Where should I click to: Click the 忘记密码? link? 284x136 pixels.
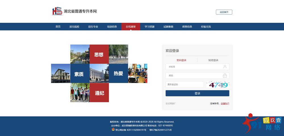(x=170, y=103)
